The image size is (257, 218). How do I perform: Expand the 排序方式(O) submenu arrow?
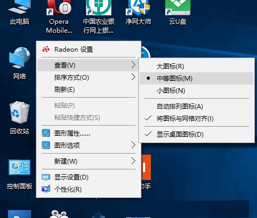point(133,77)
